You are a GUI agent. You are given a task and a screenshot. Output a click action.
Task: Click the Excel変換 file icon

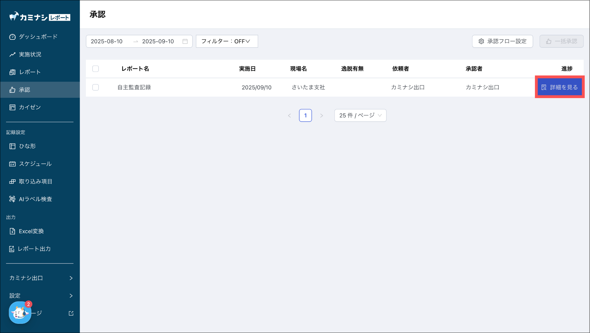point(12,231)
